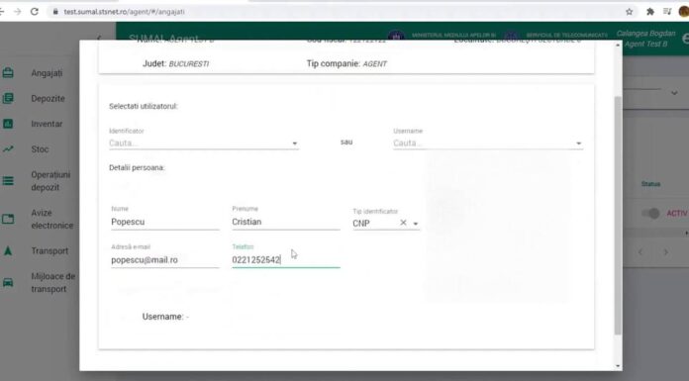Screen dimensions: 689x381
Task: Select Operatiuni depozit in the sidebar
Action: click(x=50, y=181)
